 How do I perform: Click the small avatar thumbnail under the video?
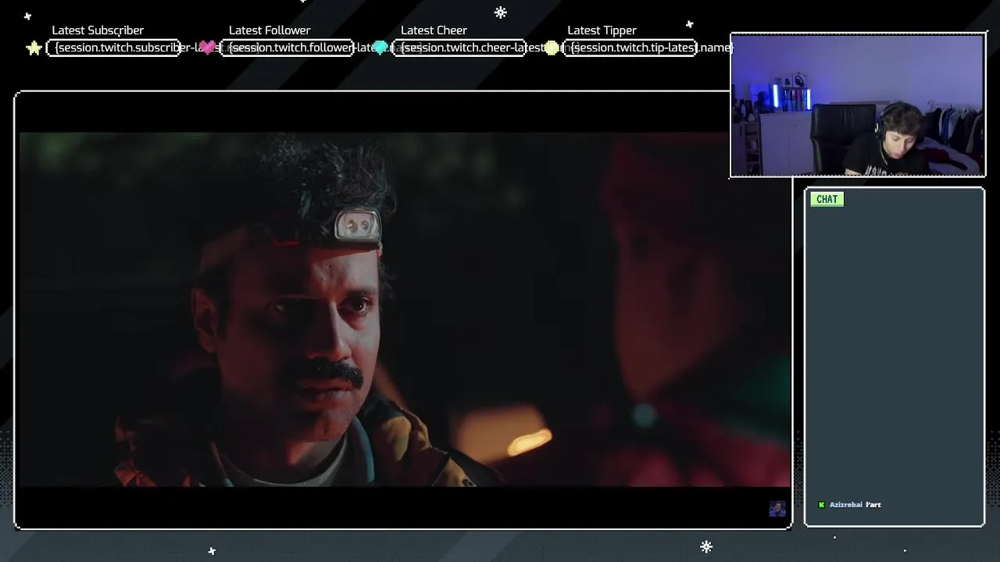point(777,509)
